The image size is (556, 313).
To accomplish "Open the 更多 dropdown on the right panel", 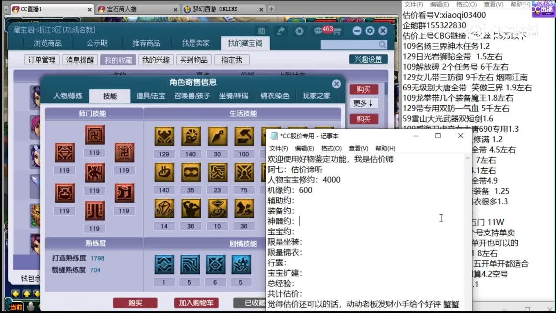I will click(x=364, y=104).
